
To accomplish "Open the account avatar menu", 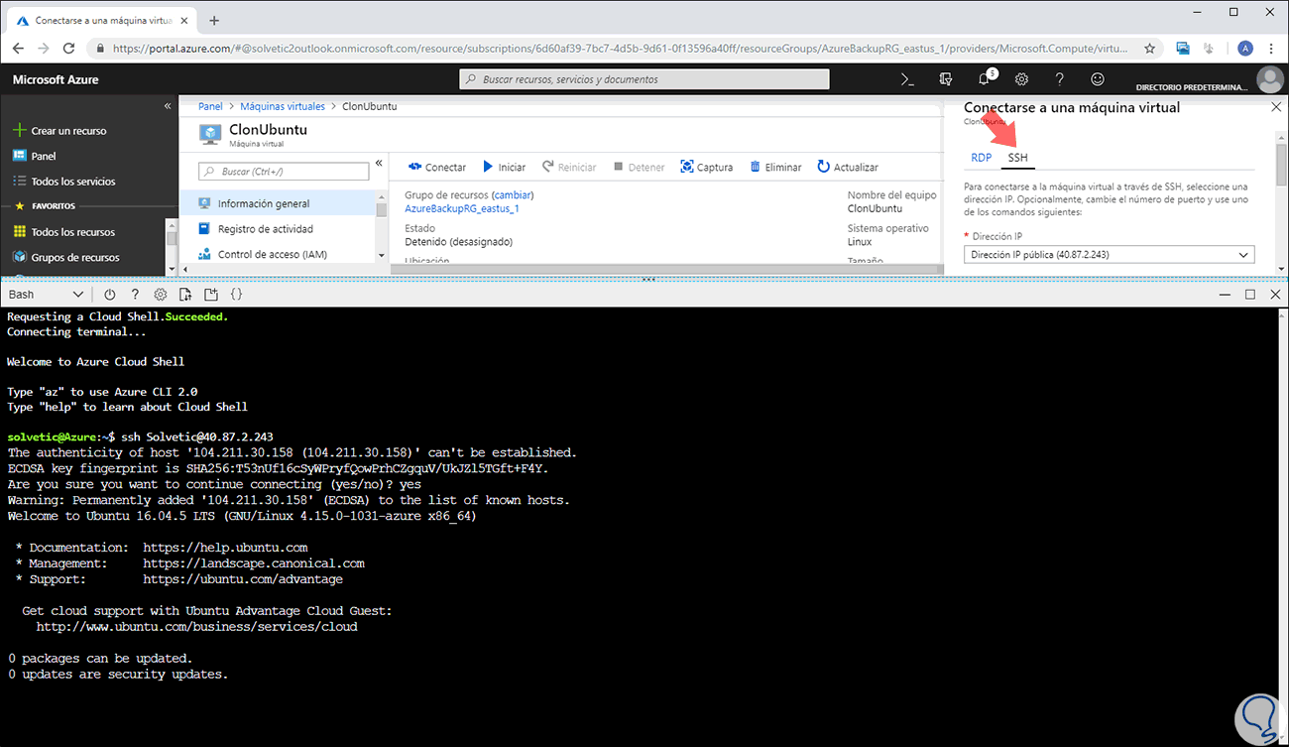I will tap(1269, 79).
